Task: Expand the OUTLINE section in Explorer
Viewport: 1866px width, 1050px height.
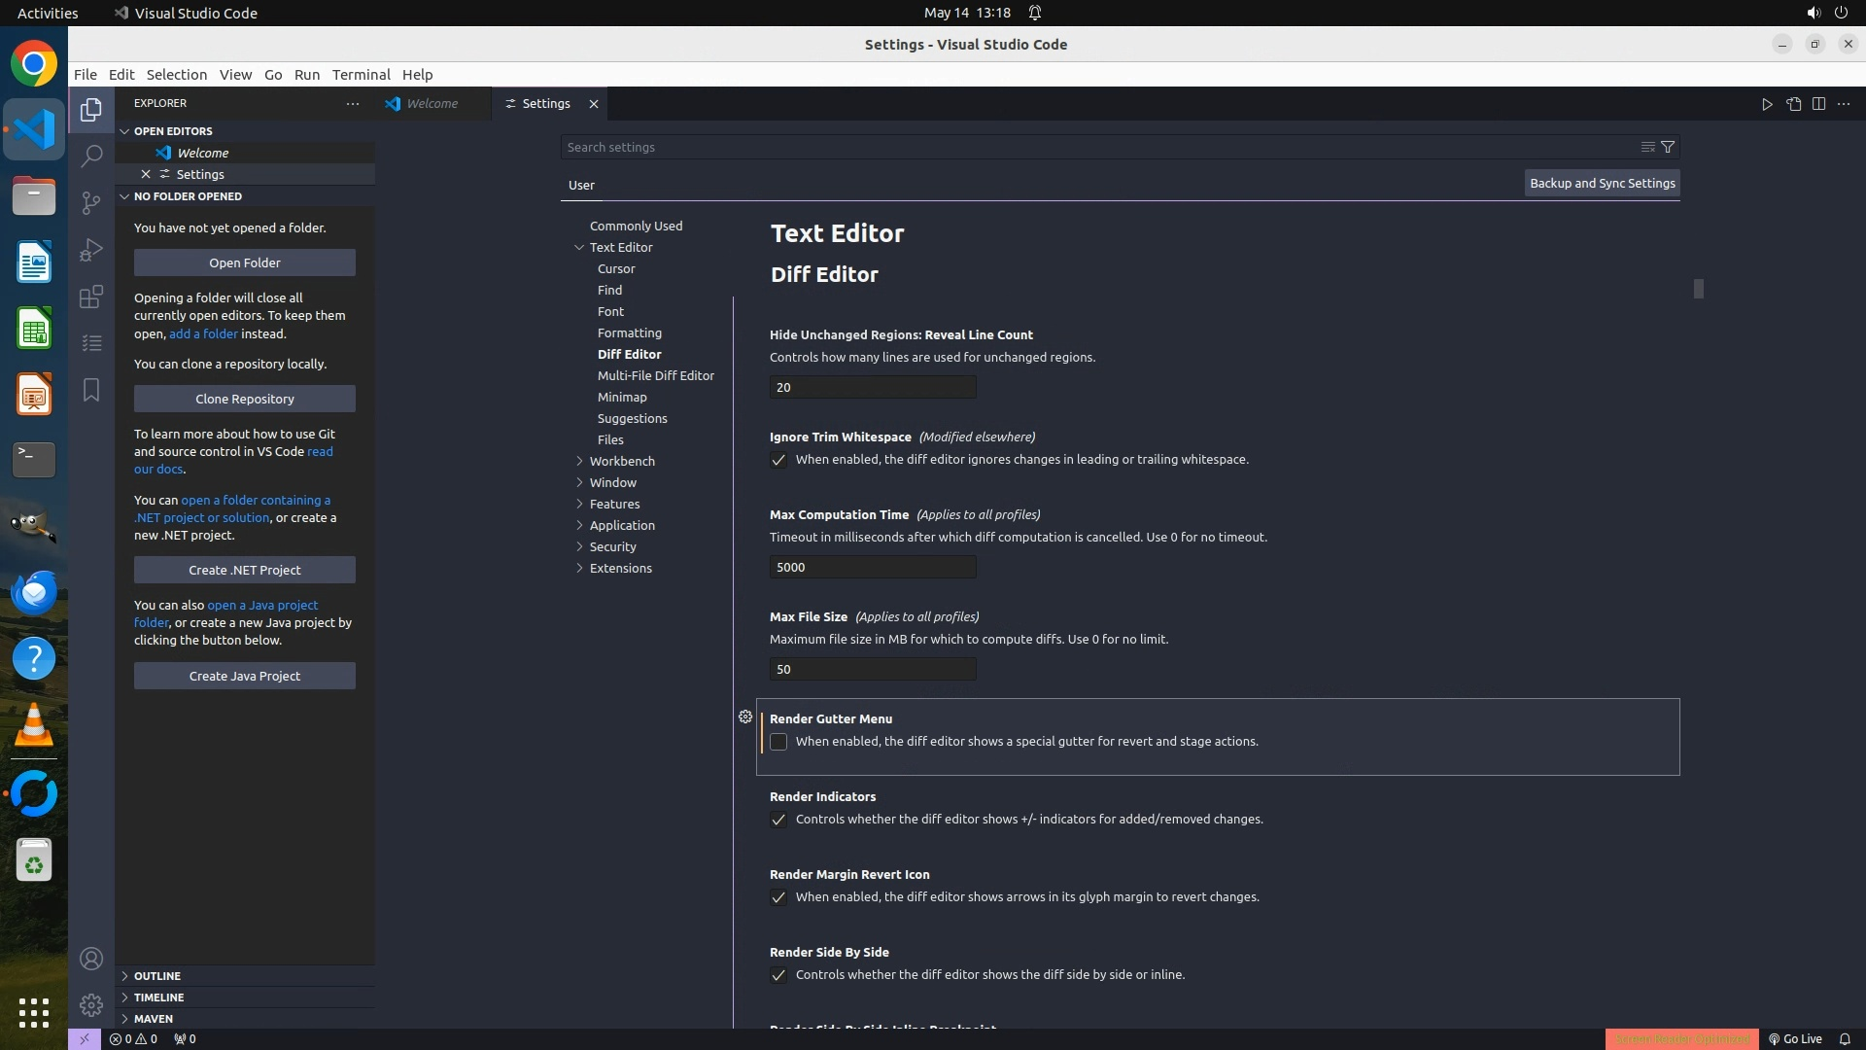Action: [x=156, y=975]
